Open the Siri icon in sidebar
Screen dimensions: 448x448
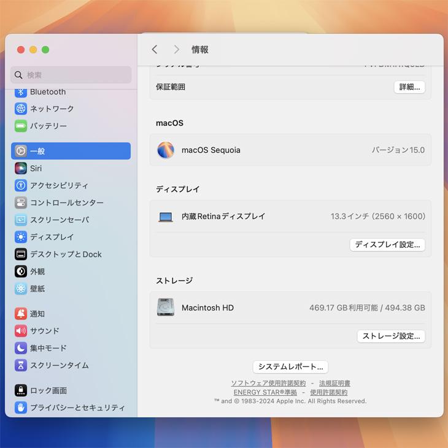[x=21, y=168]
